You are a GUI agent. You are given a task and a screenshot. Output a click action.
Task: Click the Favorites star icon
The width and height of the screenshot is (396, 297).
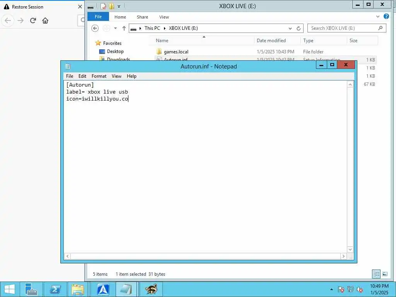98,43
